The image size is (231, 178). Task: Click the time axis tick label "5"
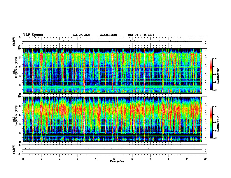coord(114,159)
